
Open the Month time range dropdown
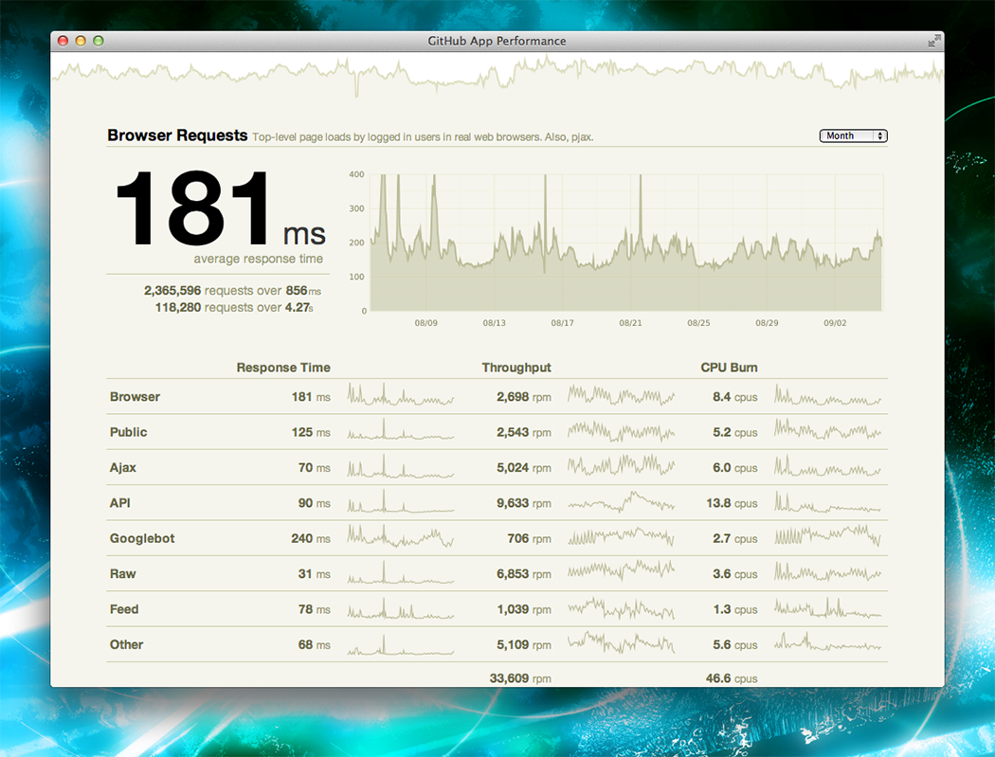[x=853, y=136]
